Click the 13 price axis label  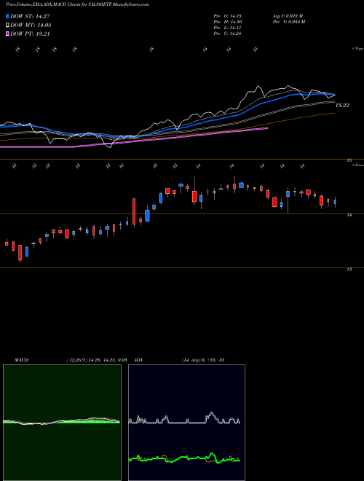pyautogui.click(x=349, y=269)
